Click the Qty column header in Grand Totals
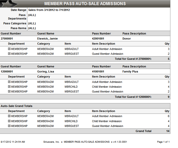Image resolution: width=178 pixels, height=148 pixels. (x=167, y=111)
